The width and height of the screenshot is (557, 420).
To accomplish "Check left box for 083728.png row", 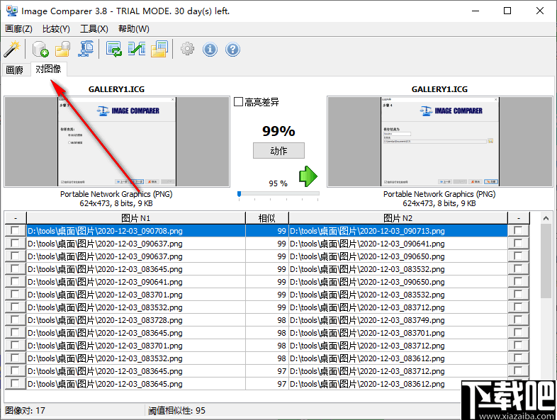I will 16,320.
